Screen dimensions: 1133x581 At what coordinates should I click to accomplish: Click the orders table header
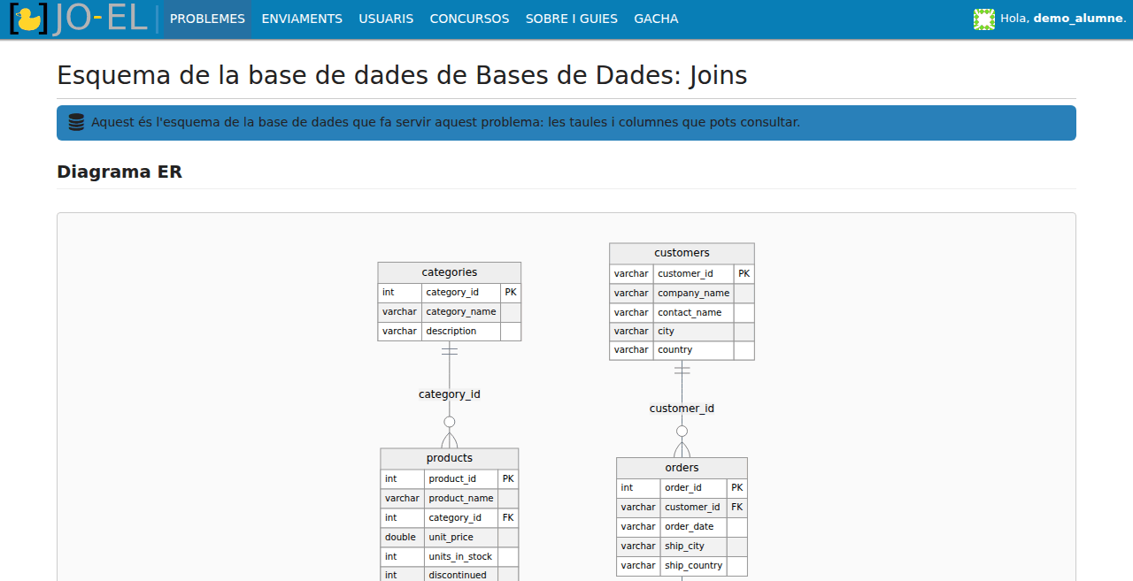(x=682, y=468)
